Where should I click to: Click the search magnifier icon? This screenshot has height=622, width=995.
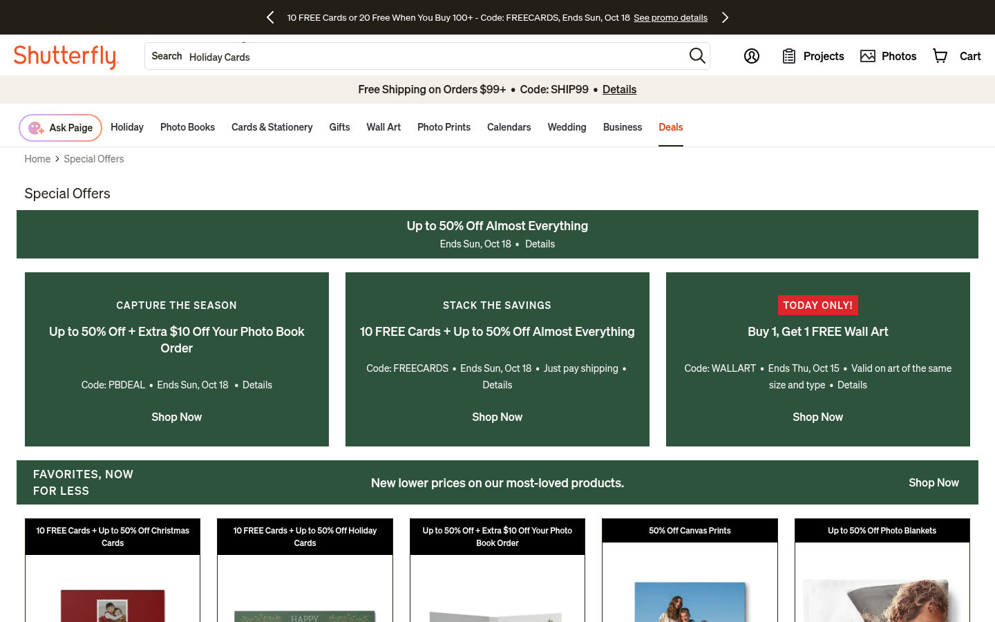click(x=697, y=56)
